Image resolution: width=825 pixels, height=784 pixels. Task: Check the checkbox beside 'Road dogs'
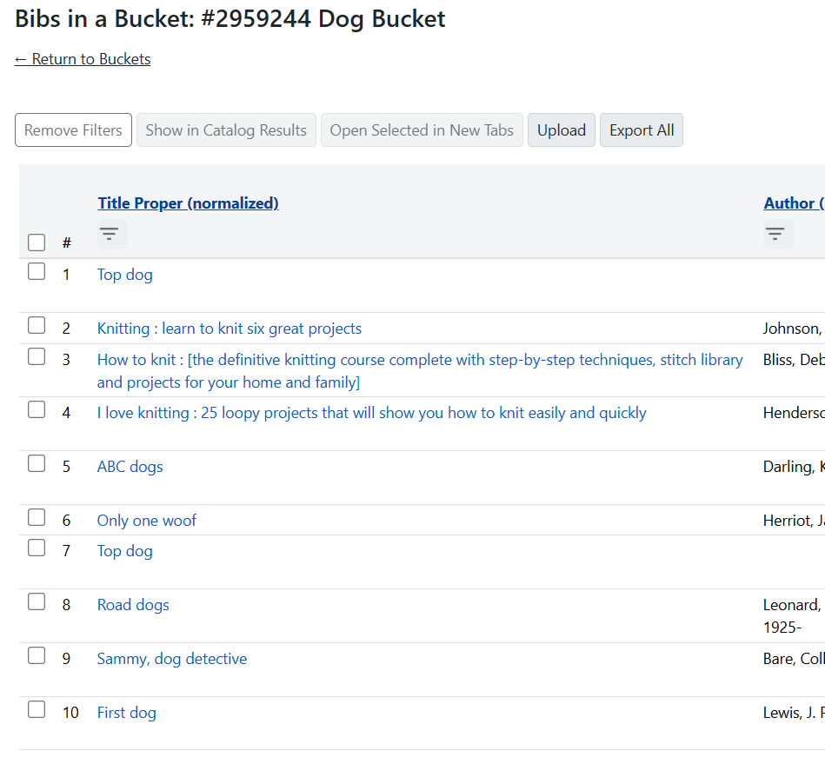(x=37, y=601)
